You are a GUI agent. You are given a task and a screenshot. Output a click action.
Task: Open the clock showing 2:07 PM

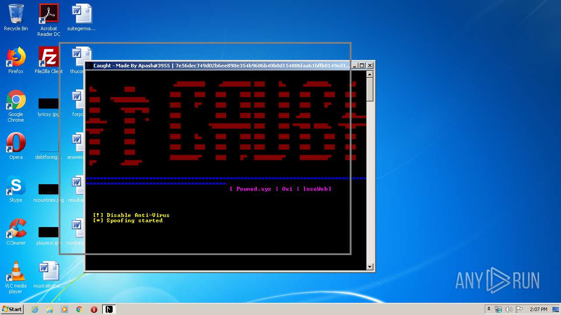538,309
